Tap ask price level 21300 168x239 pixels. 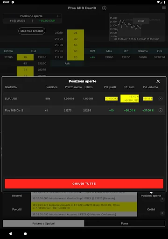[59, 45]
